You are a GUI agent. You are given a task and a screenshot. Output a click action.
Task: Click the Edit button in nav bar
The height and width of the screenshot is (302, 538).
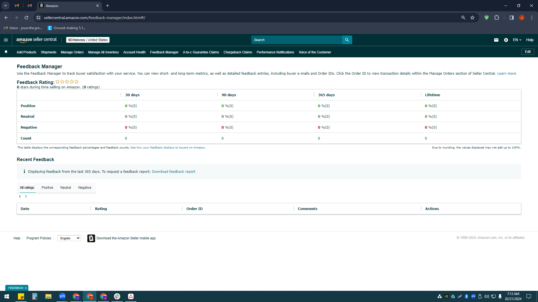[528, 52]
